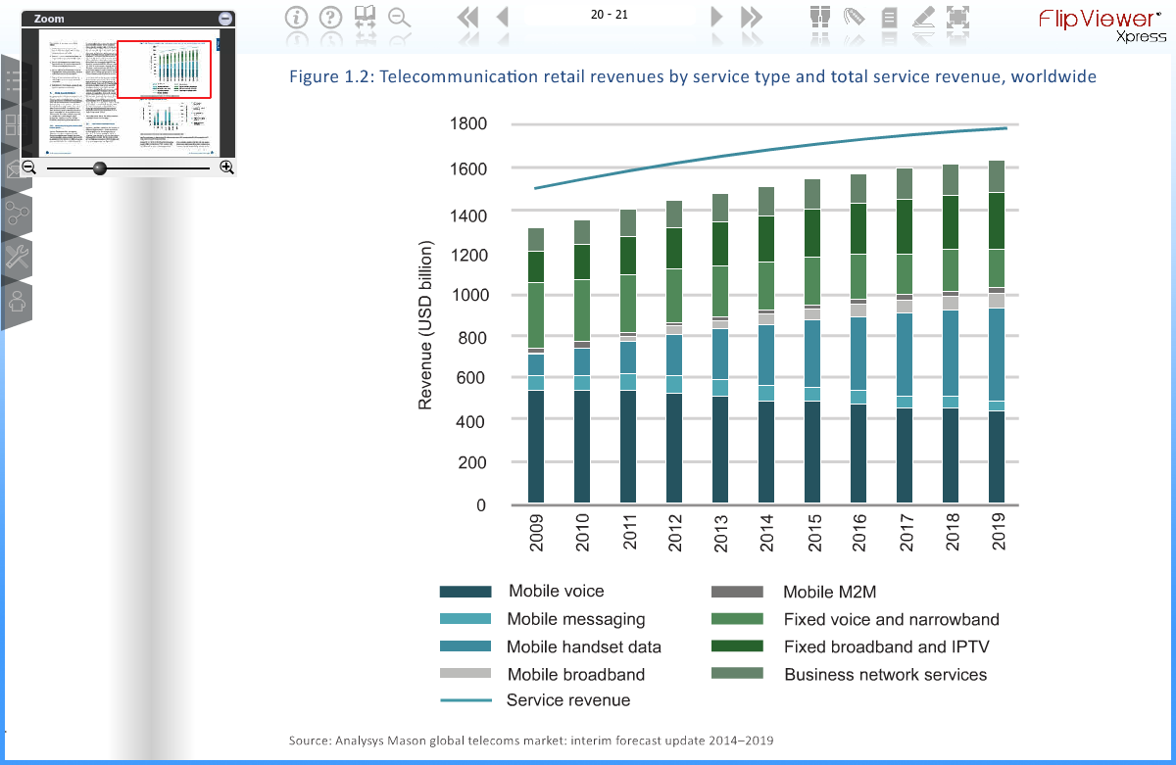Click the Mobile voice legend color swatch
This screenshot has height=765, width=1176.
pyautogui.click(x=465, y=592)
